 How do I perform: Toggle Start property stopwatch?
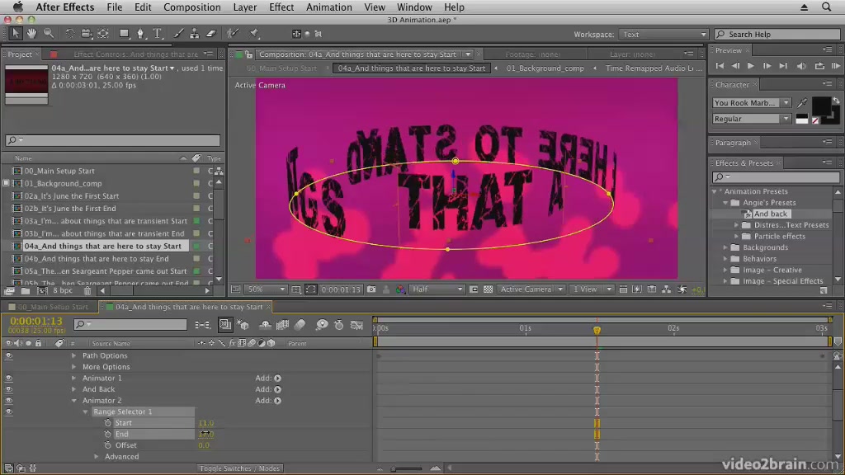coord(108,423)
